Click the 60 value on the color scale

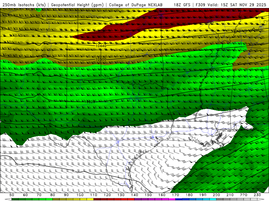(x=26, y=195)
